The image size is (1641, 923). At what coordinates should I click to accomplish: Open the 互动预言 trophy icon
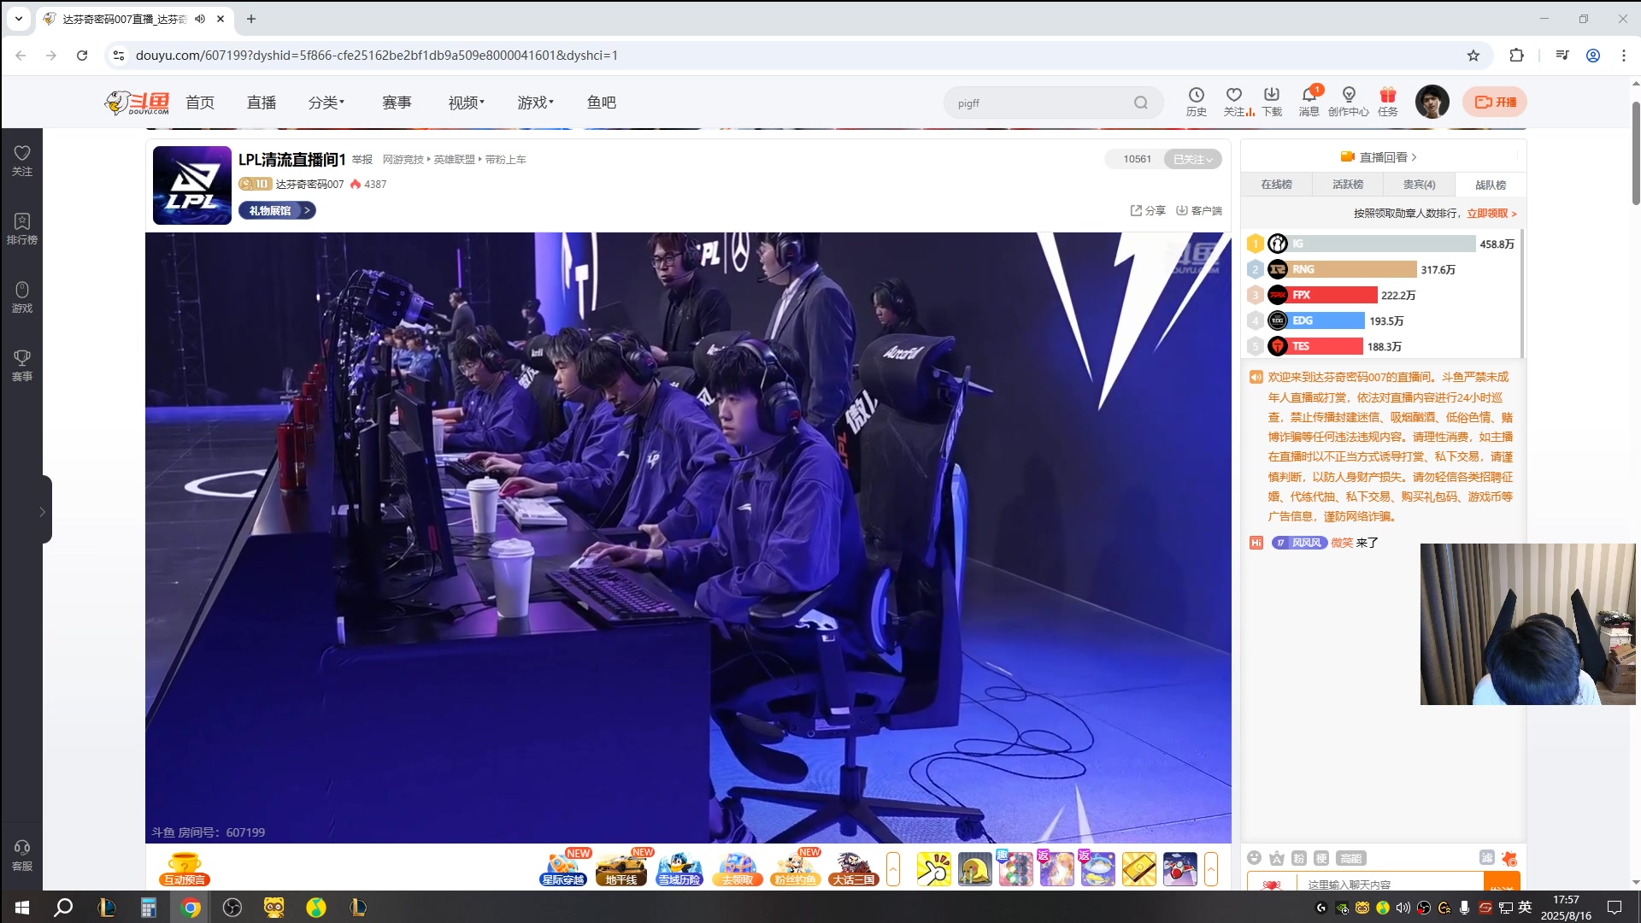(x=185, y=869)
